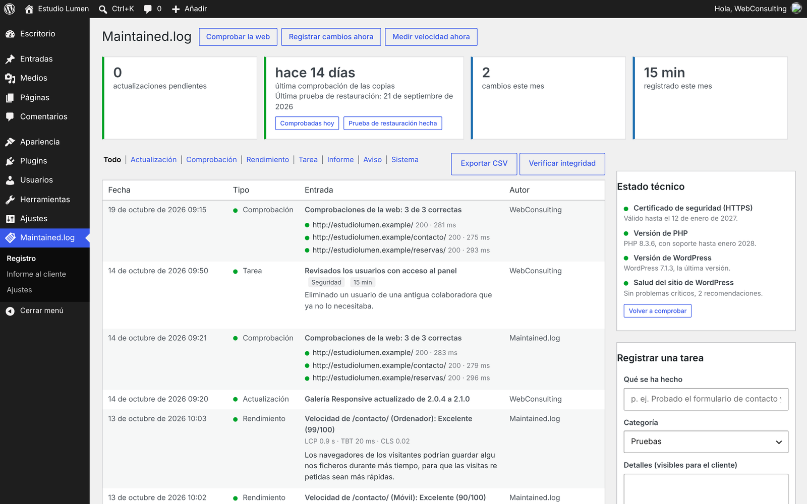Image resolution: width=807 pixels, height=504 pixels.
Task: Click the Entradas pin icon
Action: pos(10,59)
